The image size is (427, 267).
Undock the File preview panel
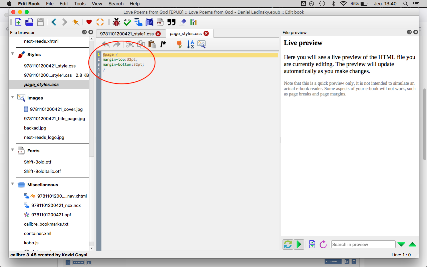click(409, 32)
